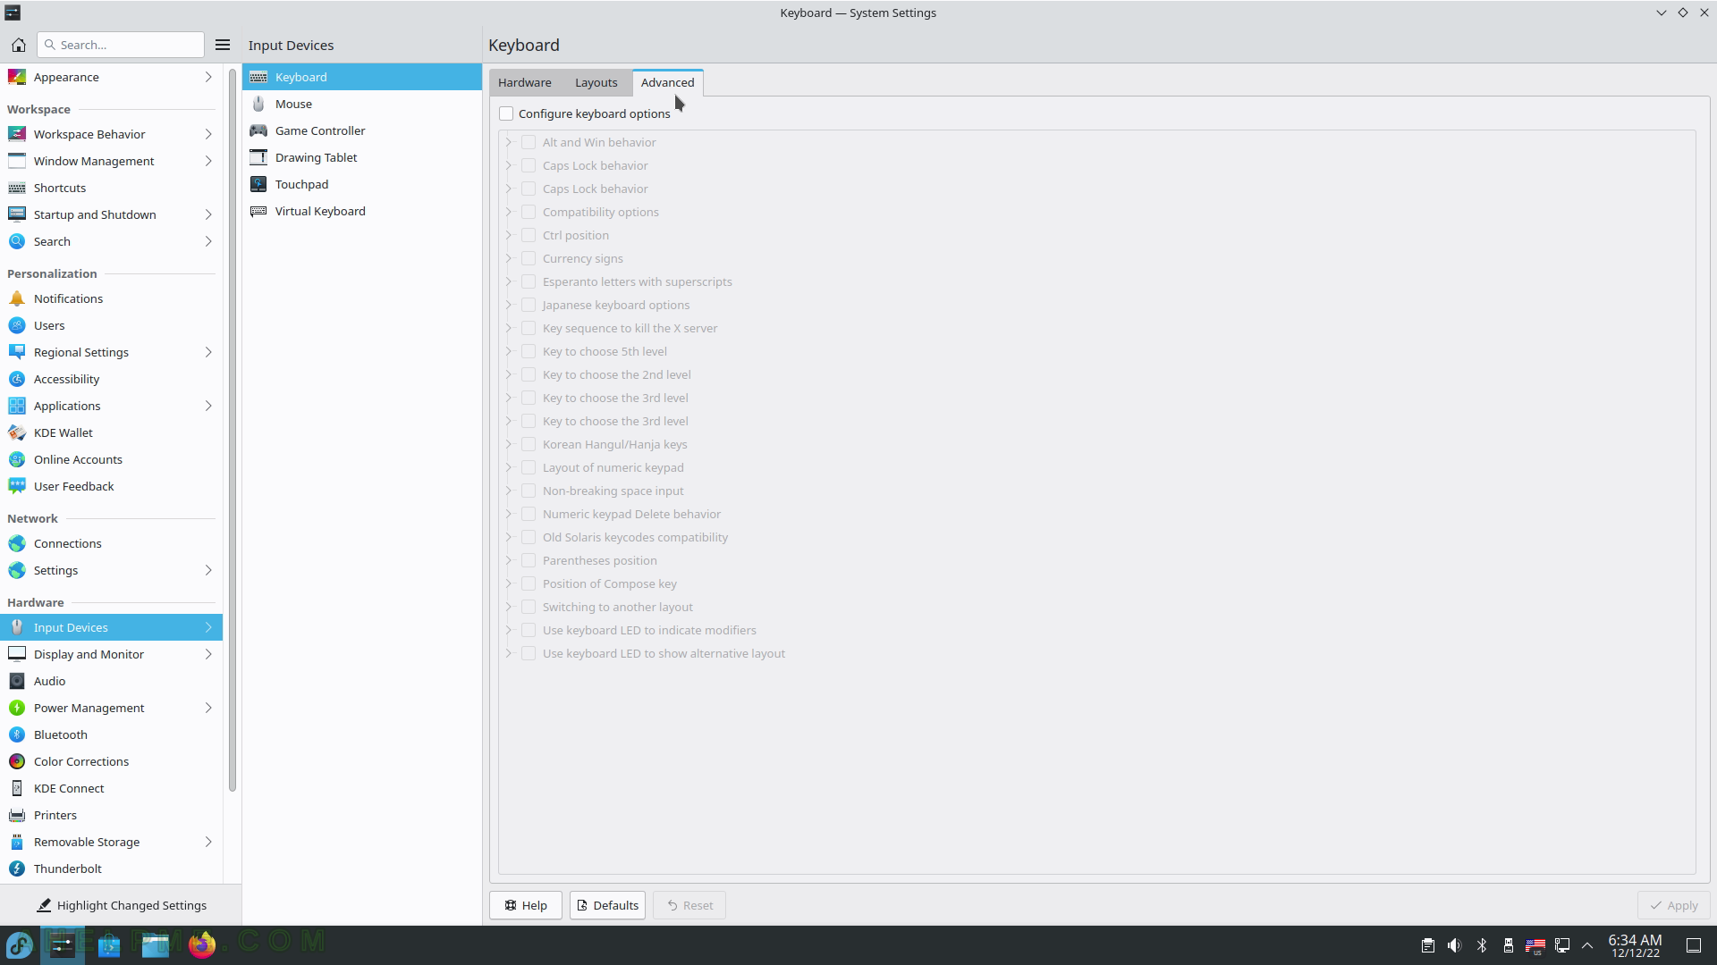Open Removable Storage category
This screenshot has height=965, width=1717.
pyautogui.click(x=111, y=842)
